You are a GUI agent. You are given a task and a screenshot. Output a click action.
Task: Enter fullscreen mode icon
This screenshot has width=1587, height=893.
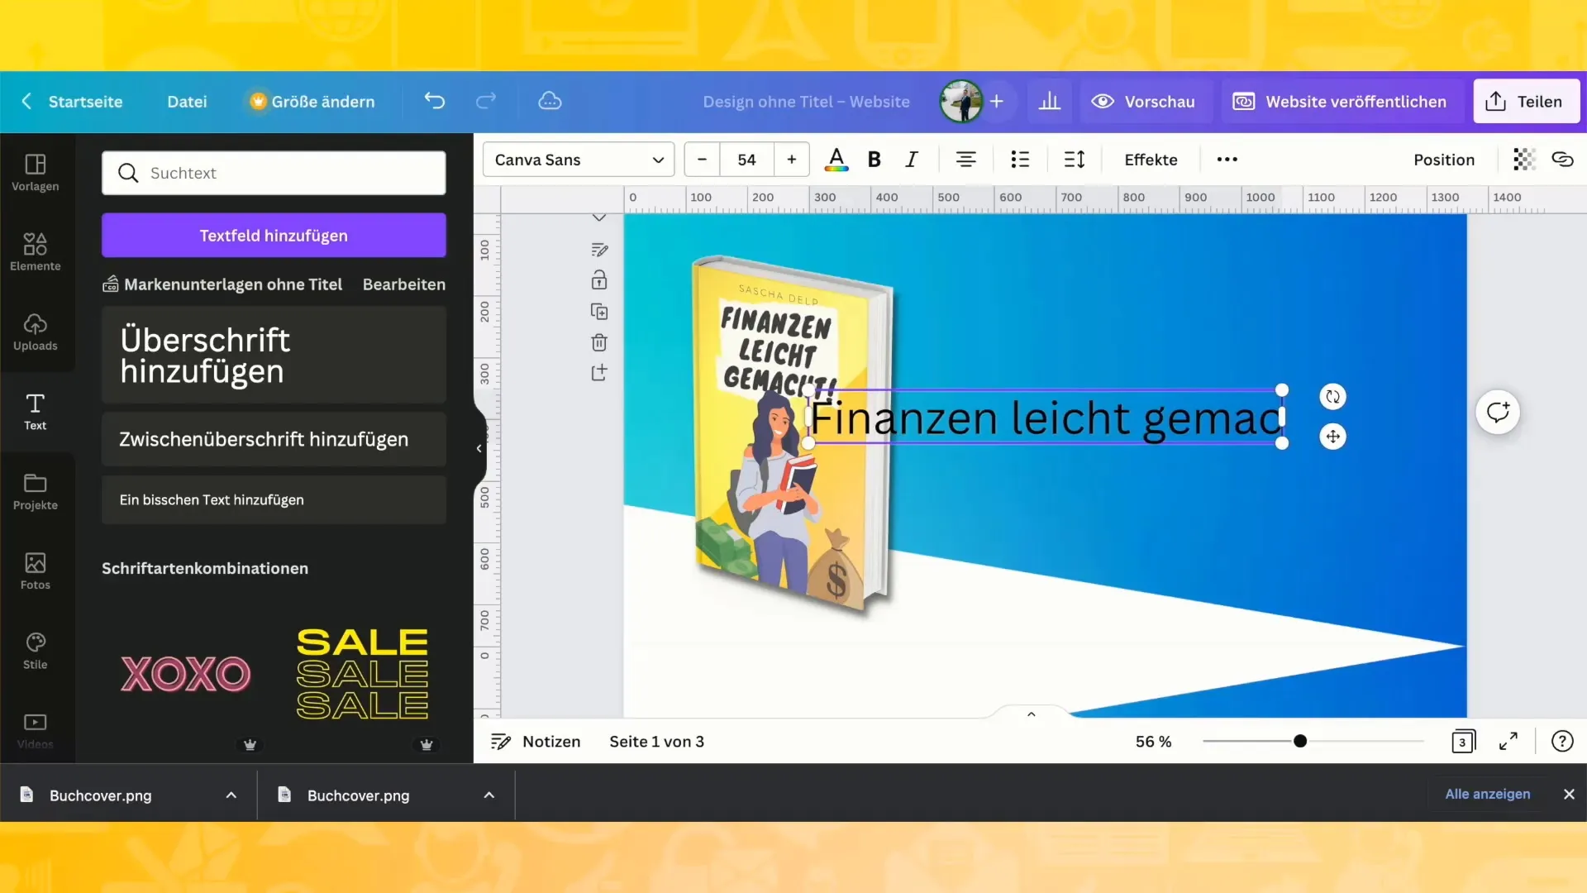coord(1508,742)
